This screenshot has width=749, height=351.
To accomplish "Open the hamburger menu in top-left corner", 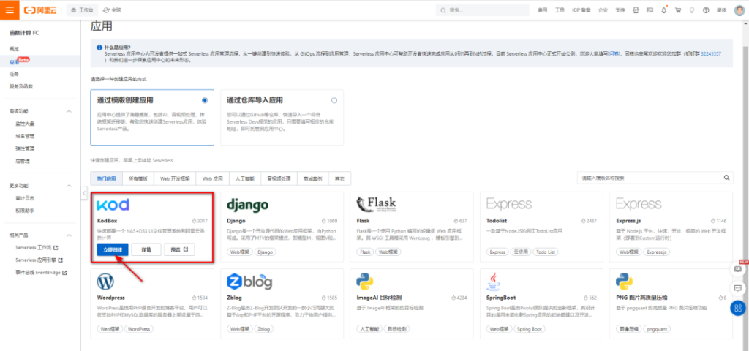I will (x=10, y=10).
